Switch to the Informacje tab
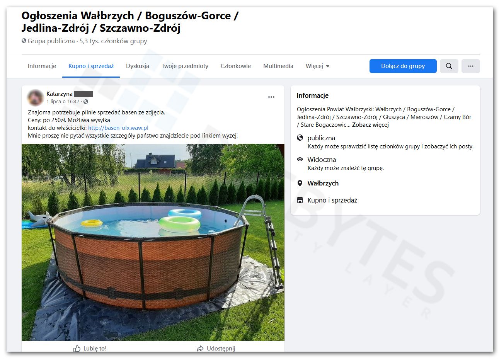This screenshot has height=359, width=499. (x=42, y=66)
